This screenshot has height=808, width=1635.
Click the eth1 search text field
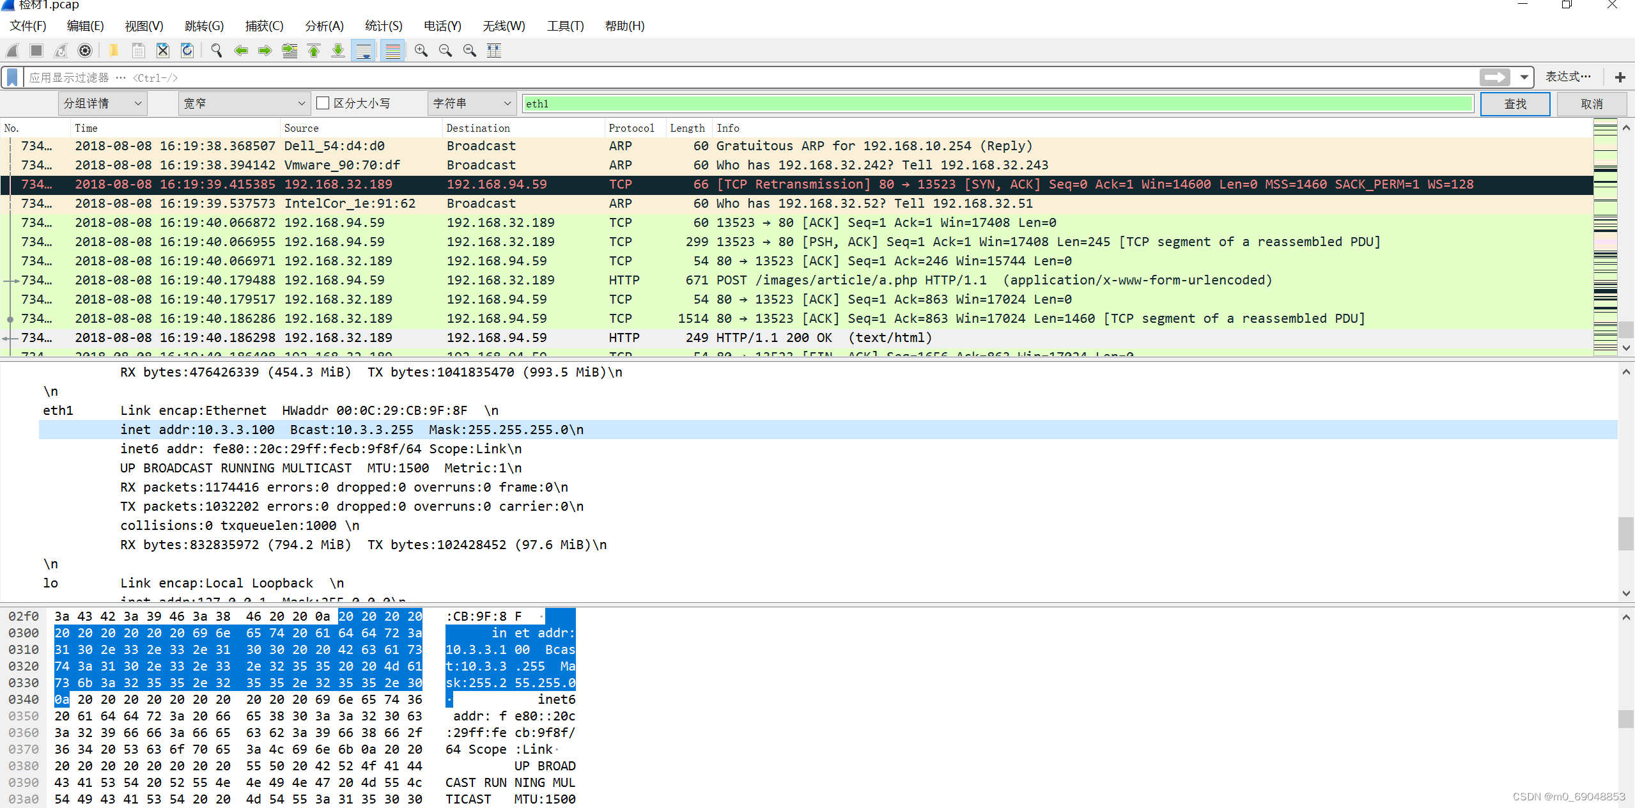[x=998, y=104]
